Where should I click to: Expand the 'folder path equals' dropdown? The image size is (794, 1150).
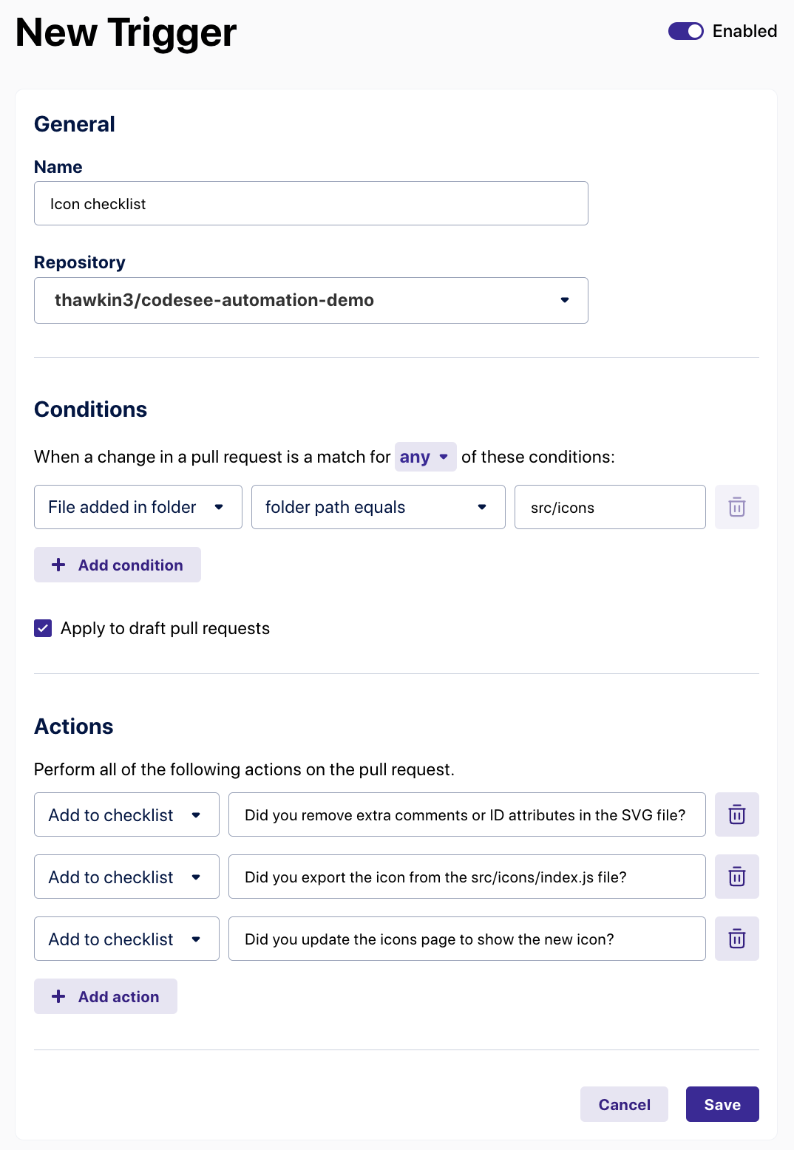(378, 507)
